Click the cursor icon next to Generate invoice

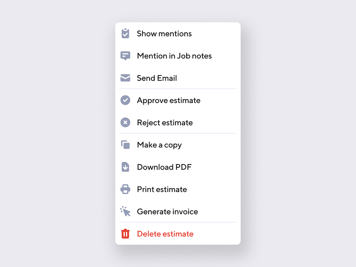coord(125,211)
